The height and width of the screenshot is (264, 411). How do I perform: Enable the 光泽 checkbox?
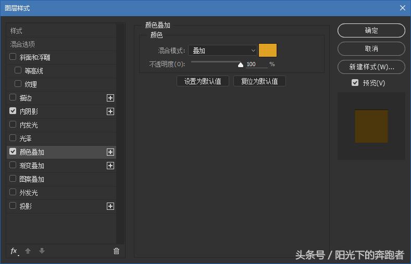coord(13,138)
